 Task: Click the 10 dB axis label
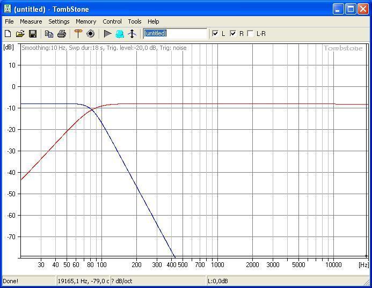click(12, 65)
